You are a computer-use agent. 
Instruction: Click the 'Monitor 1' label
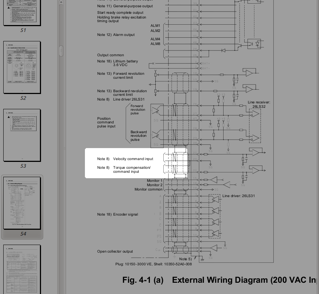click(x=155, y=181)
